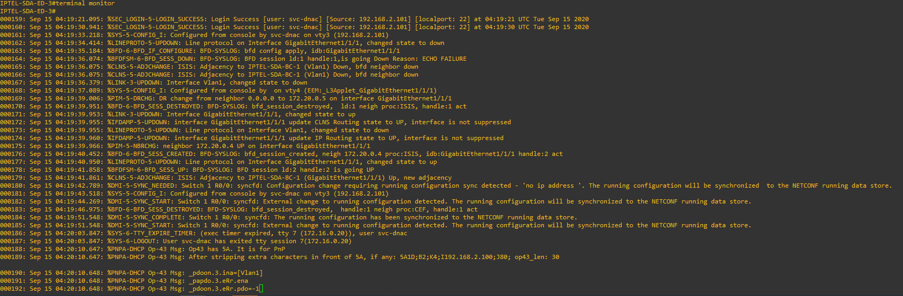Click the 'Op43 has 5A. It is for PnP' message
The image size is (903, 296).
click(x=237, y=249)
